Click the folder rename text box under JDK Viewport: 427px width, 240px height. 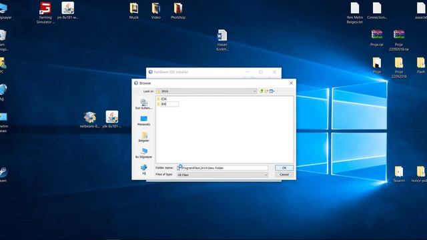(169, 104)
